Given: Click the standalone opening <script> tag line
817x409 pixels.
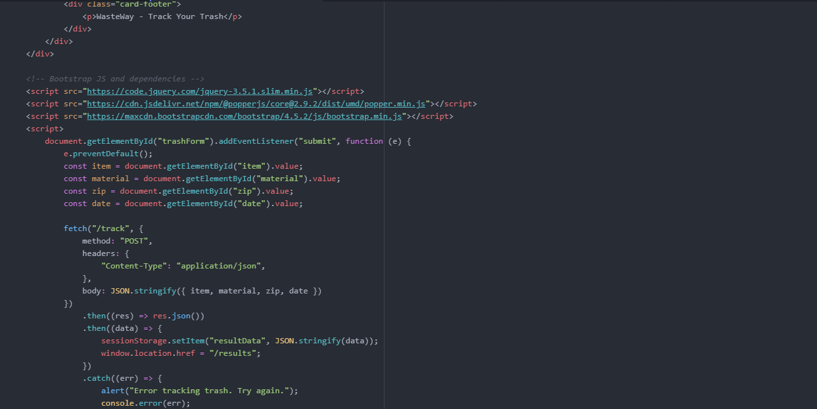Looking at the screenshot, I should coord(45,129).
